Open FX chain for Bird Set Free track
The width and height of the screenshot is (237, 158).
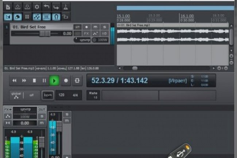point(87,33)
